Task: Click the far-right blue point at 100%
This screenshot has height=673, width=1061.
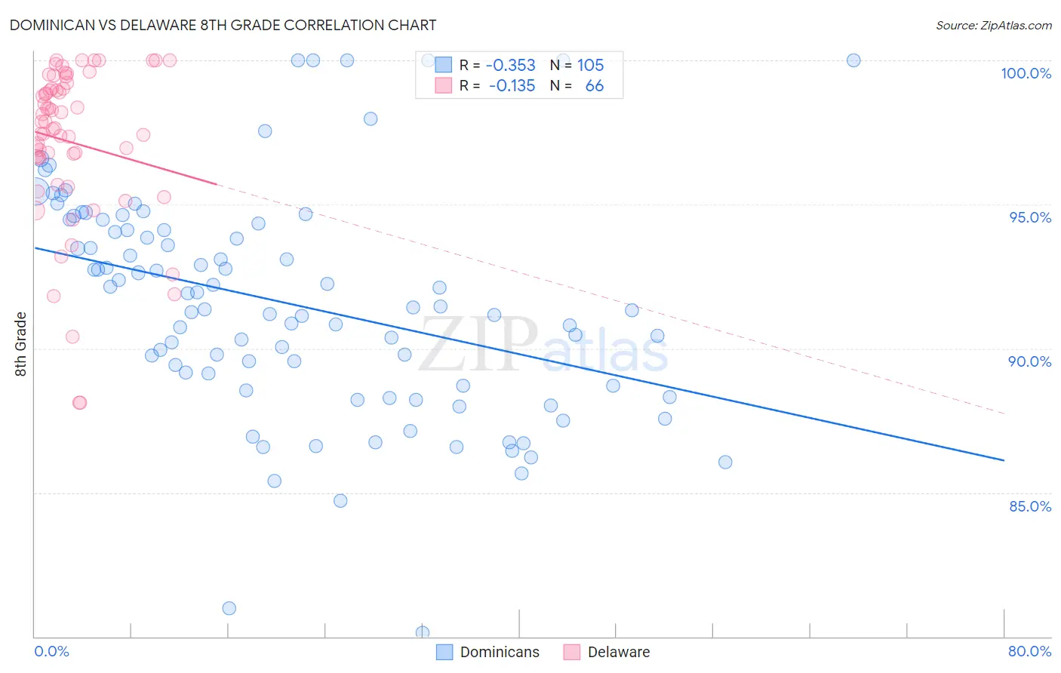Action: 853,60
